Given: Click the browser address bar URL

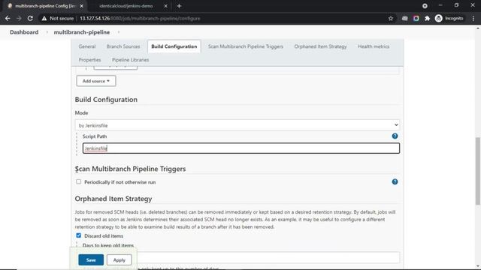Looking at the screenshot, I should click(x=140, y=18).
